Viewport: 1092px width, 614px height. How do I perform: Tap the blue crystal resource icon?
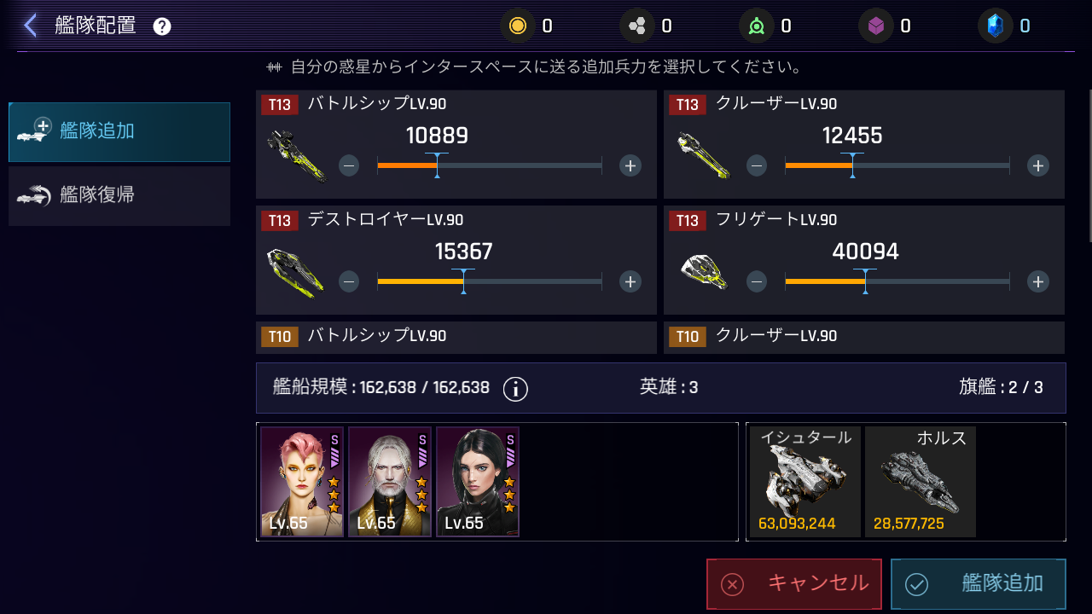click(995, 26)
